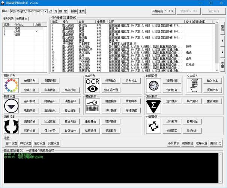Click the 退出软件 button

111,131
